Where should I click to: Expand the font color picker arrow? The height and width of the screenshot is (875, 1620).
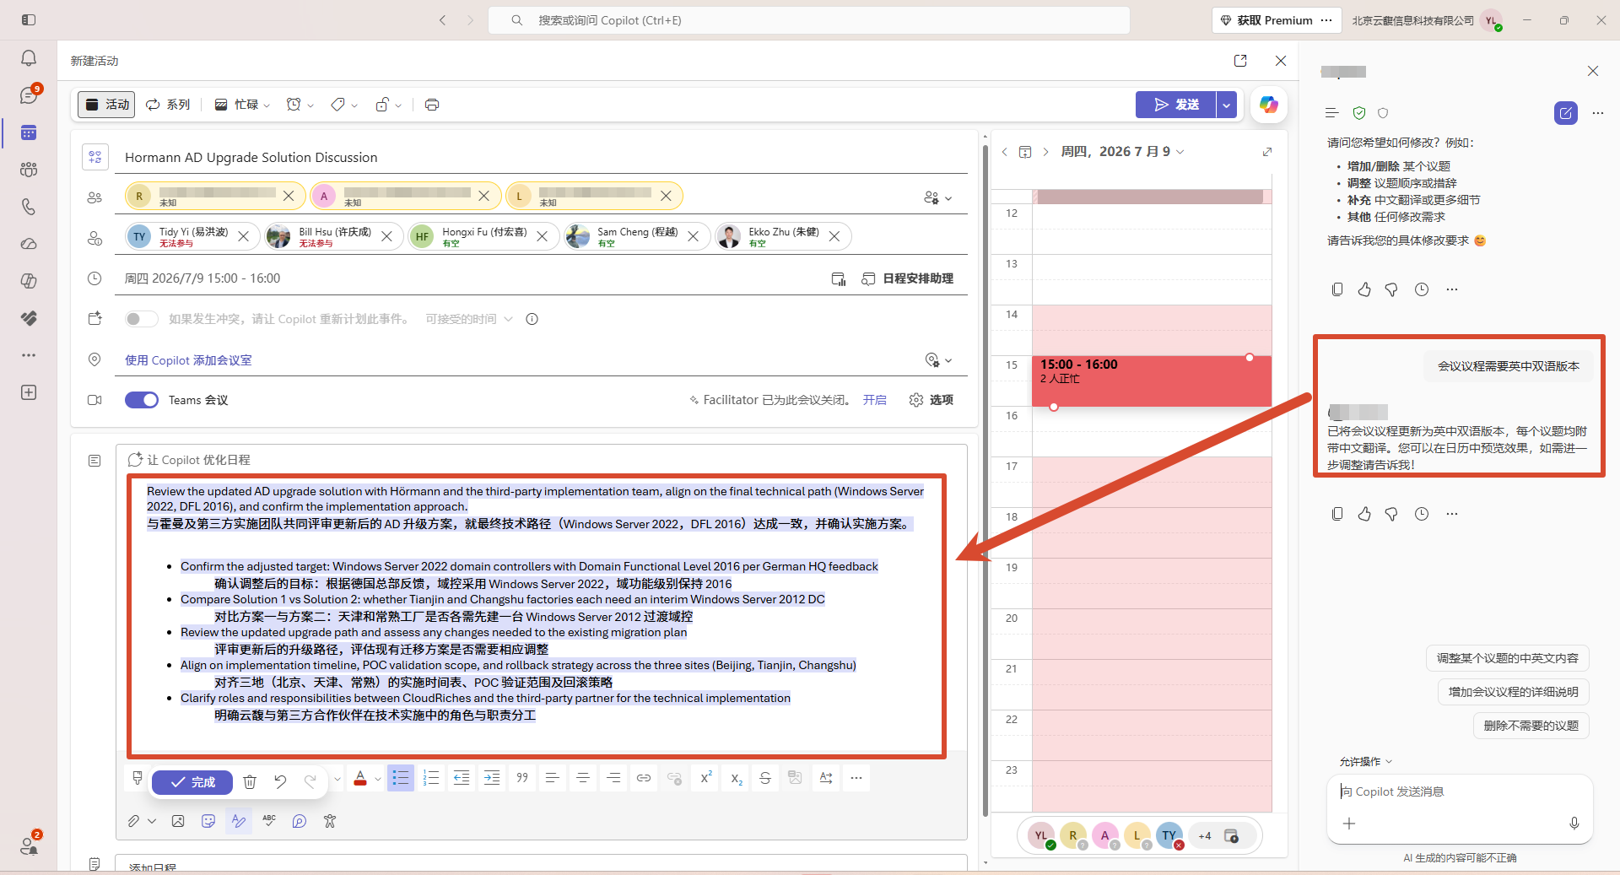378,778
